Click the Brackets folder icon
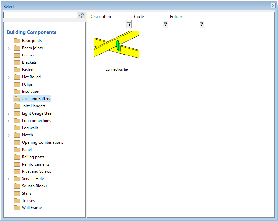 (x=17, y=62)
